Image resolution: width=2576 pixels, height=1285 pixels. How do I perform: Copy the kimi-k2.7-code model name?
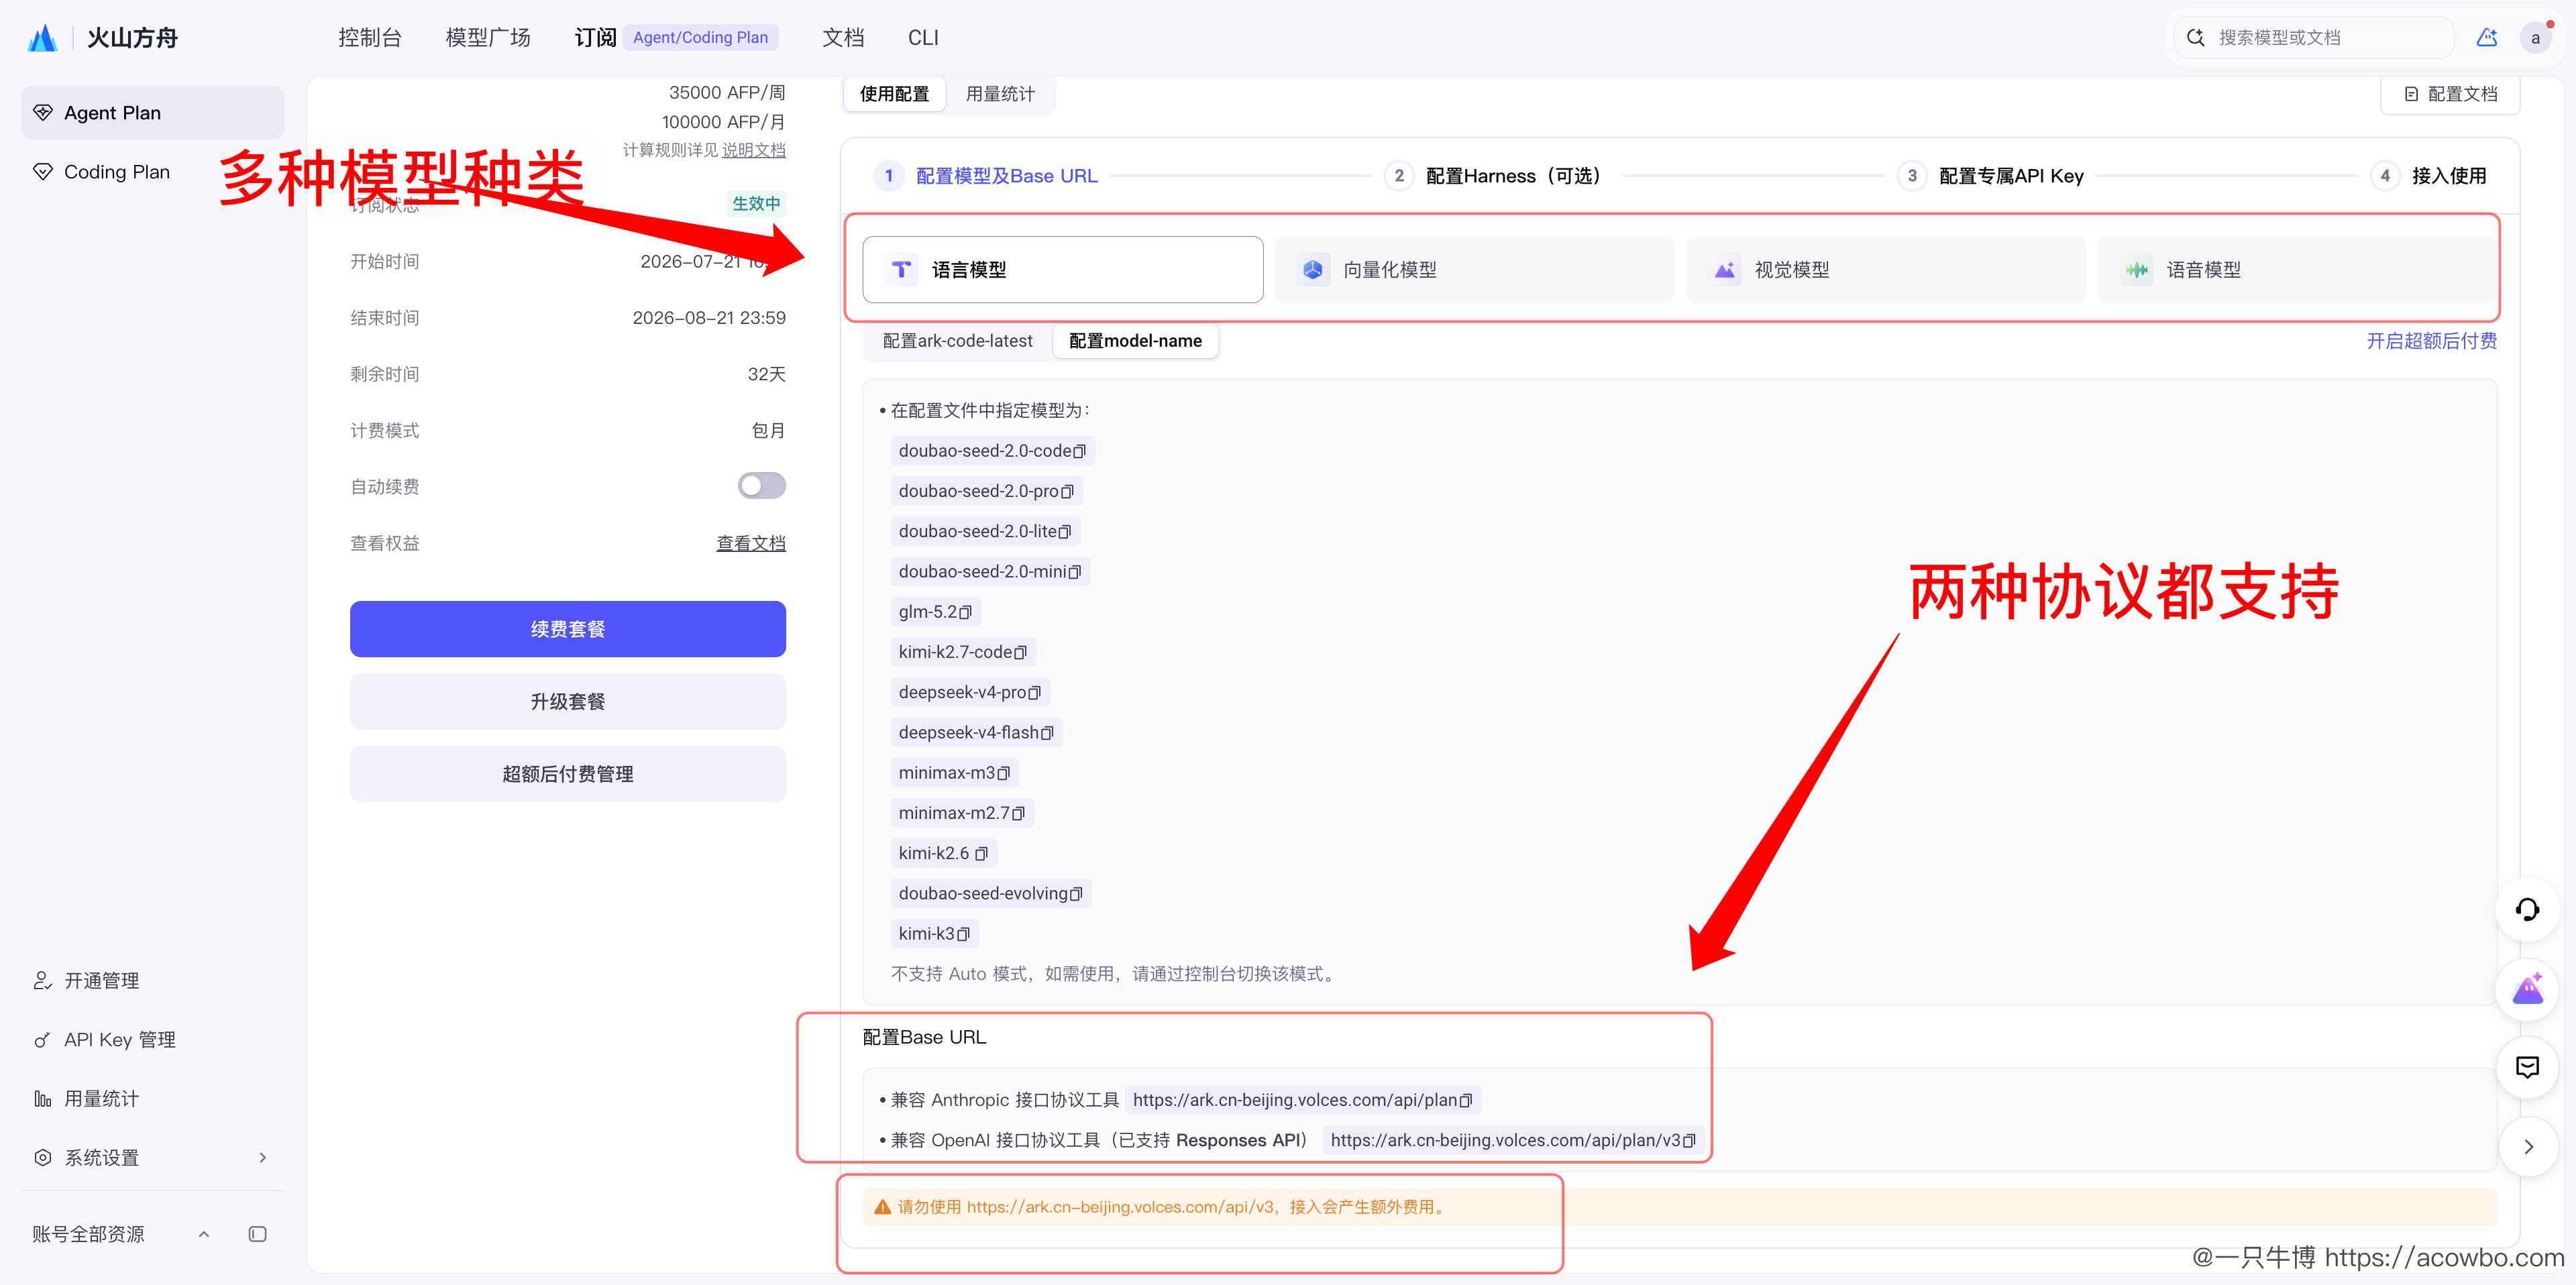[1020, 653]
